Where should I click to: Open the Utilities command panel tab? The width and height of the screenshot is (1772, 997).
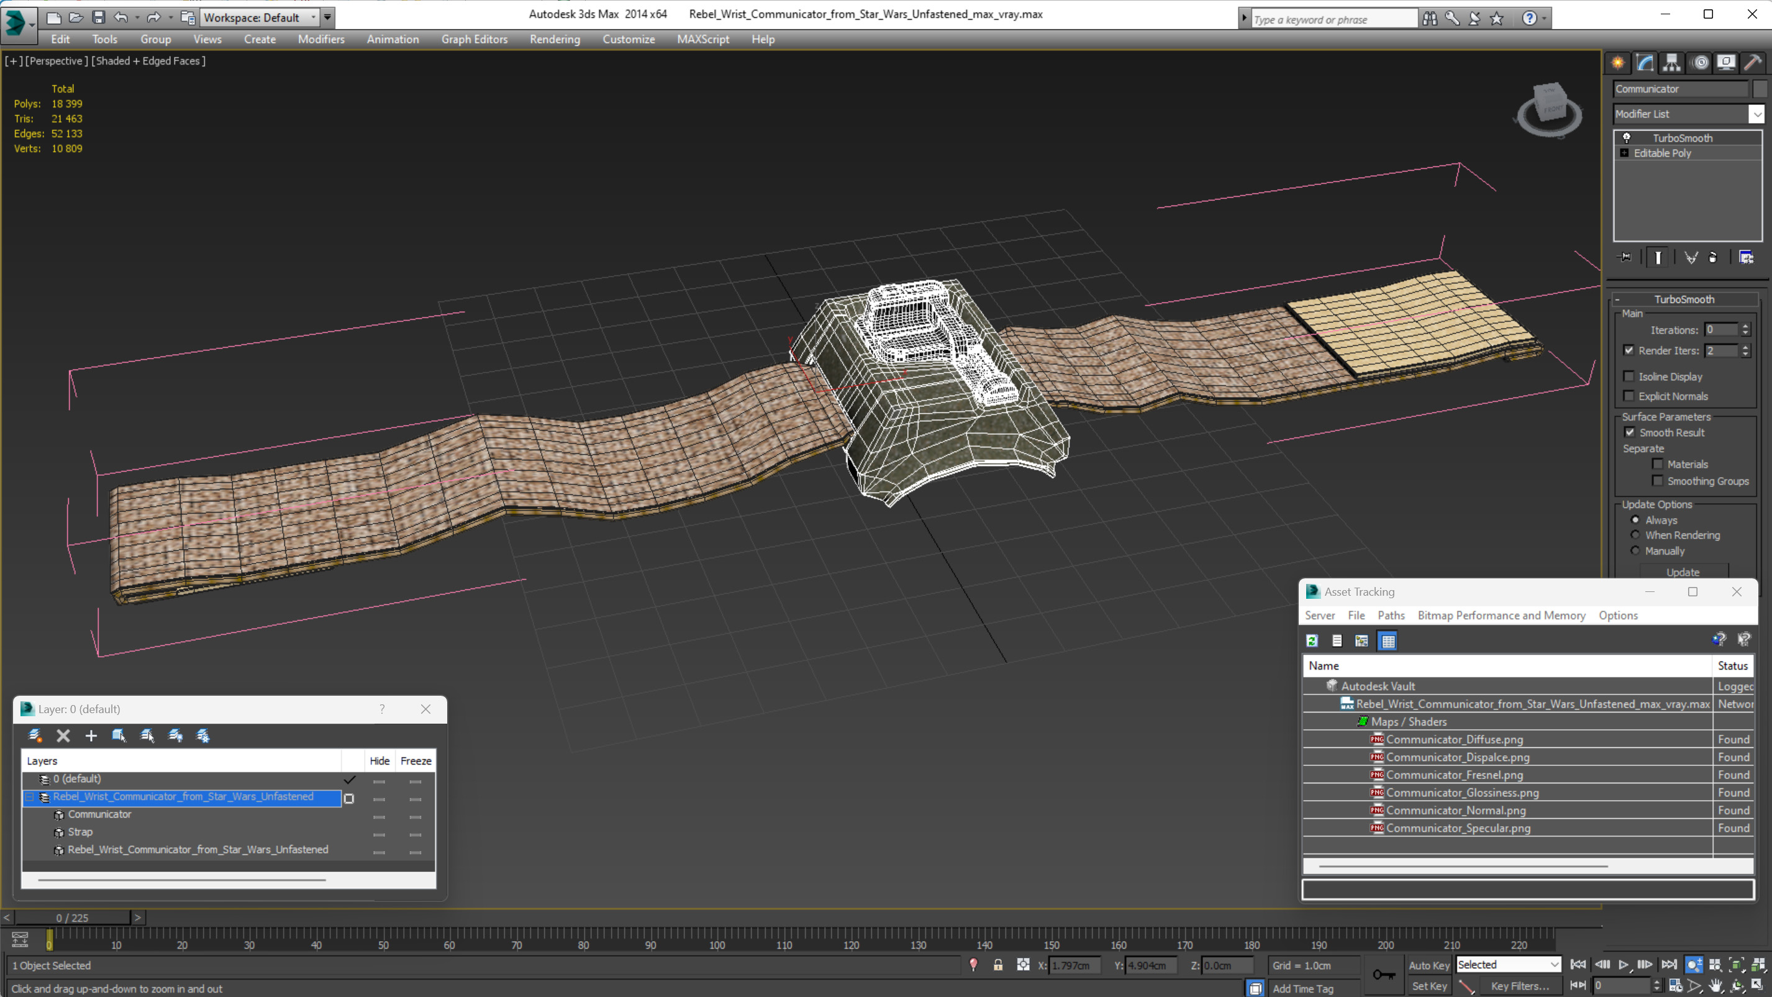click(x=1753, y=63)
